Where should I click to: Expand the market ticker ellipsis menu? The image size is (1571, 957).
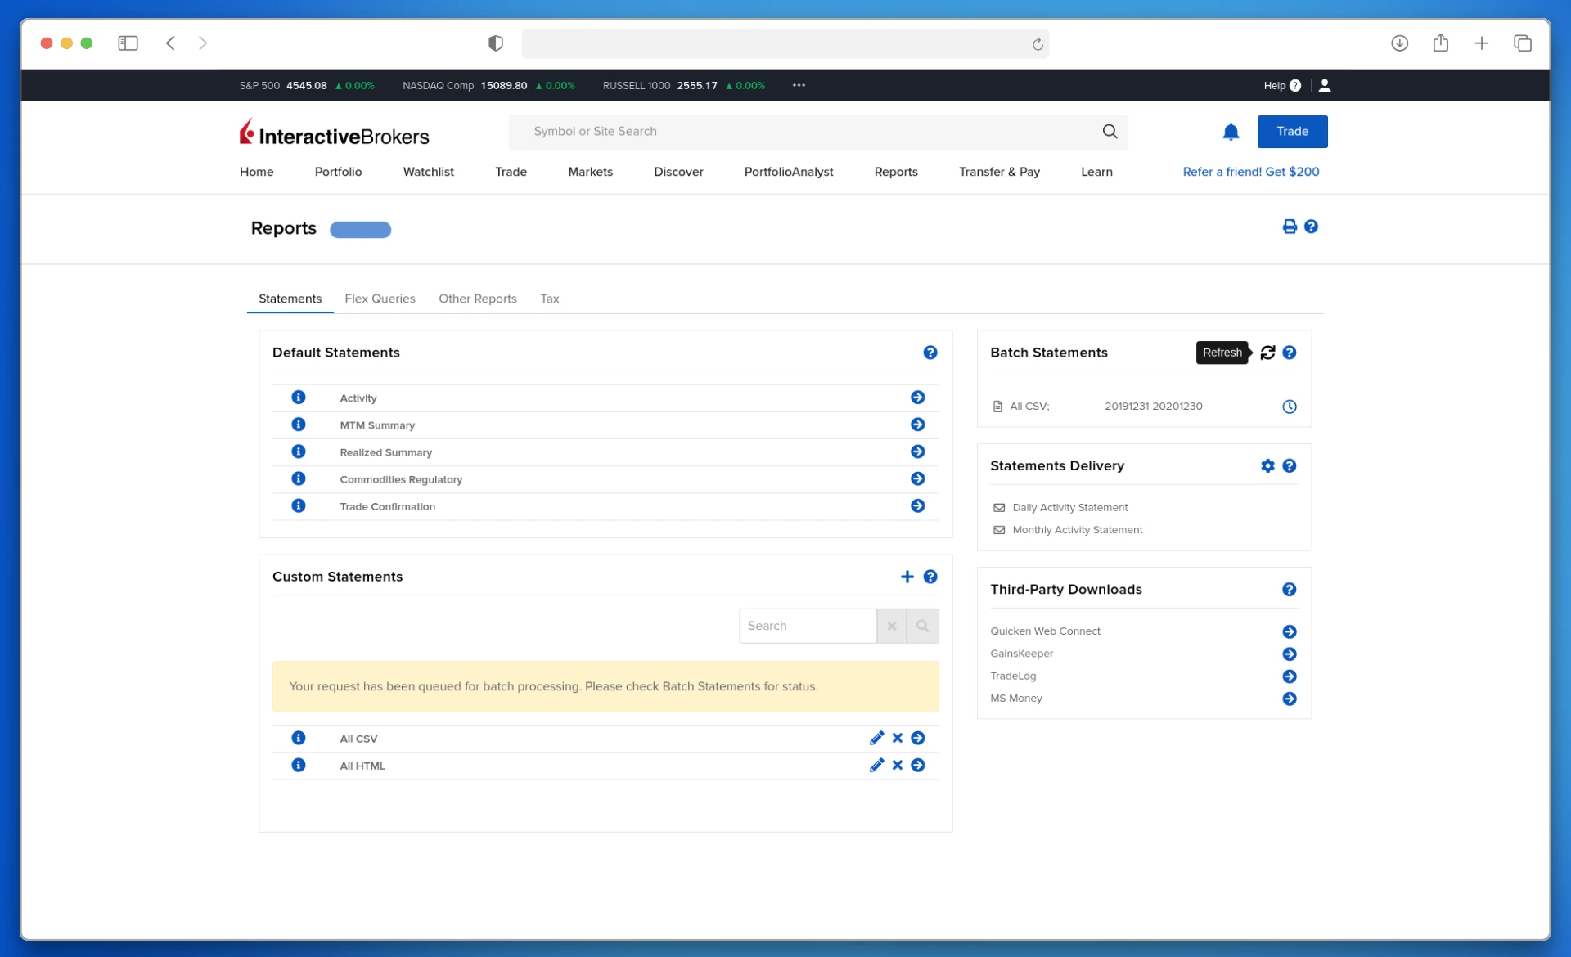pos(799,85)
